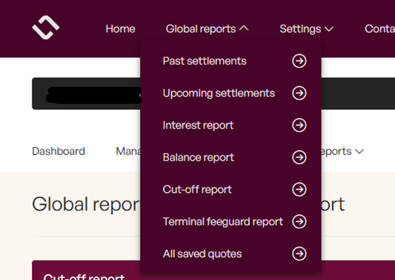Click arrow icon beside Upcoming settlements
This screenshot has width=395, height=280.
(299, 93)
